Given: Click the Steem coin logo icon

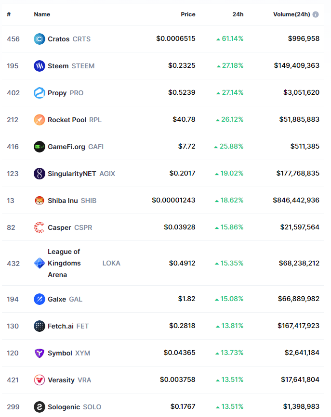Looking at the screenshot, I should click(40, 66).
